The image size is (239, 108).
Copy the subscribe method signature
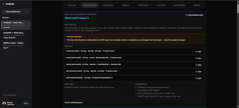tap(198, 65)
